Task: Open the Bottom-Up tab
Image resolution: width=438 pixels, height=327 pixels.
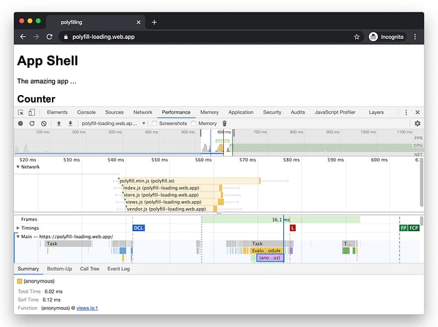Action: (x=60, y=269)
